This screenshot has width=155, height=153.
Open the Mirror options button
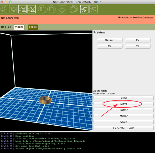tap(124, 116)
